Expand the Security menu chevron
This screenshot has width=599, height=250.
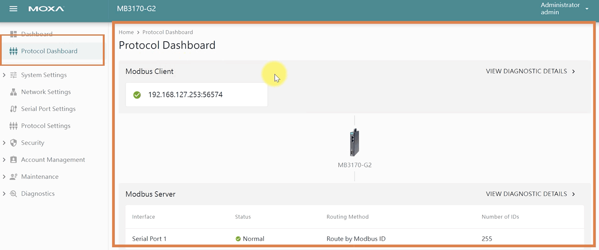(x=4, y=143)
